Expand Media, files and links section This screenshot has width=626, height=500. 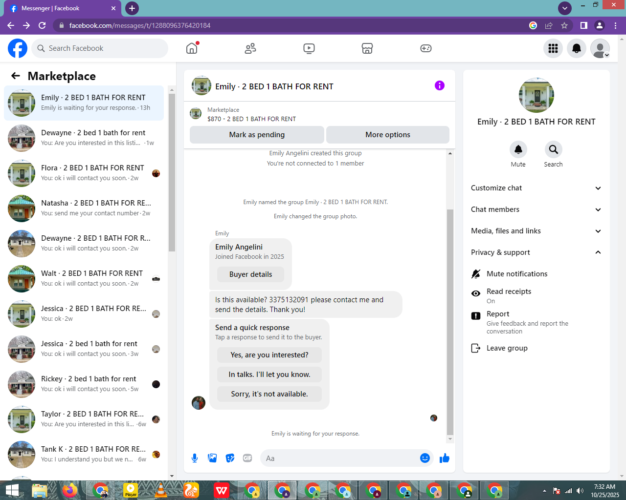[536, 231]
